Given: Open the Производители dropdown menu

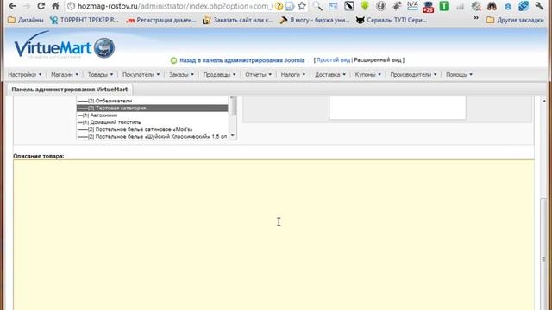Looking at the screenshot, I should (x=413, y=75).
